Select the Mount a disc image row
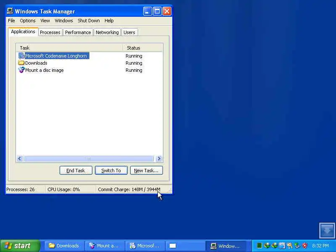 click(89, 70)
